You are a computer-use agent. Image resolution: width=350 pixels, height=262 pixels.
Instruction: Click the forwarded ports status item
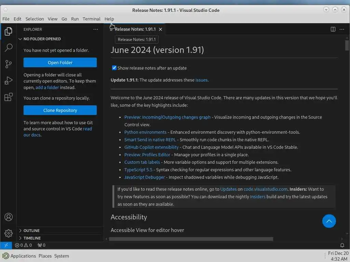point(41,245)
